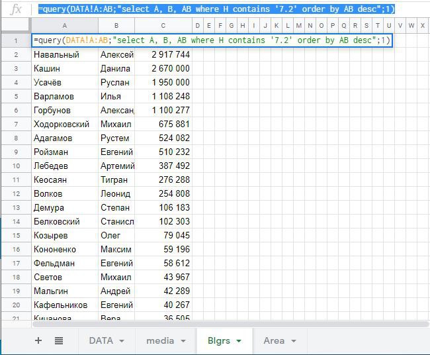The width and height of the screenshot is (430, 355).
Task: Click cell with "Ходорковский"
Action: [65, 124]
